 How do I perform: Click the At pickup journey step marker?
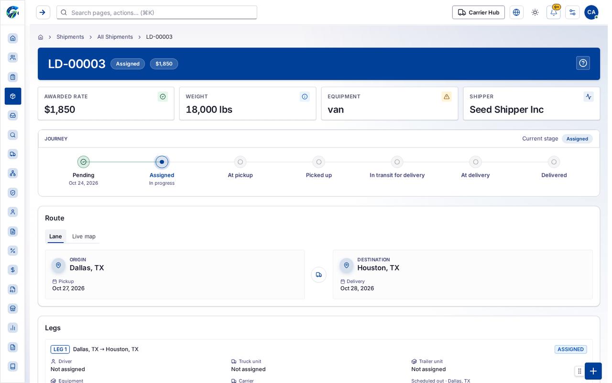click(x=240, y=162)
